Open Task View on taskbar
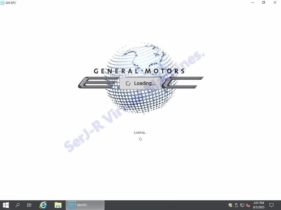 [x=29, y=205]
